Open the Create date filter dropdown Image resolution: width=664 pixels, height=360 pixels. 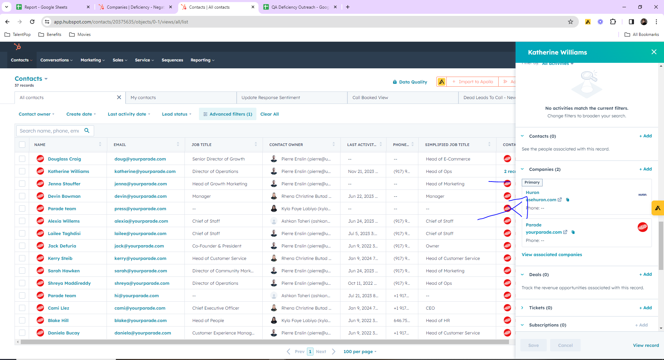click(x=81, y=114)
